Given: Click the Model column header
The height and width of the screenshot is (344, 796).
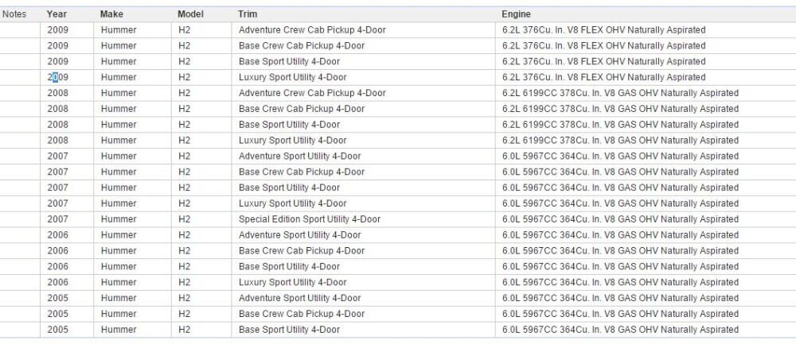Looking at the screenshot, I should [191, 14].
